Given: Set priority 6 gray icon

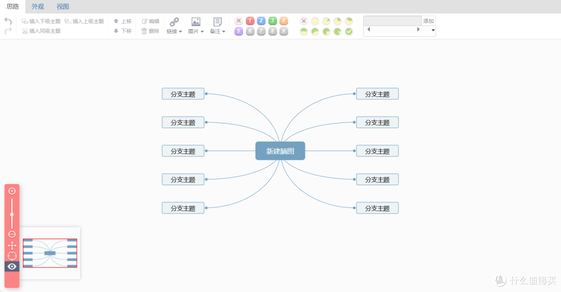Looking at the screenshot, I should (x=250, y=32).
